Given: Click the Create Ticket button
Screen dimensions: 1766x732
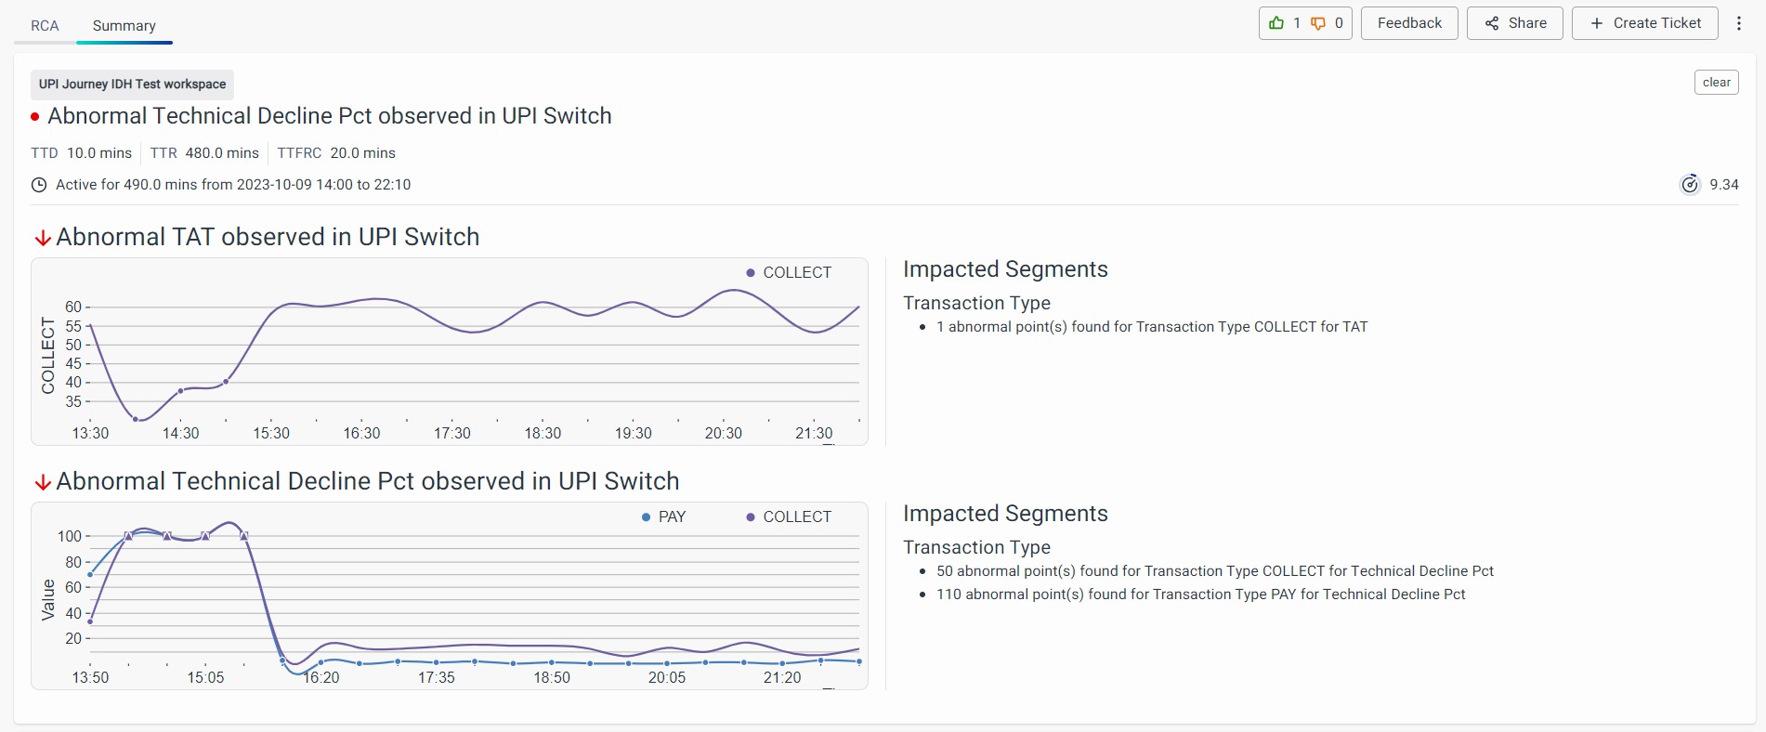Looking at the screenshot, I should coord(1644,23).
